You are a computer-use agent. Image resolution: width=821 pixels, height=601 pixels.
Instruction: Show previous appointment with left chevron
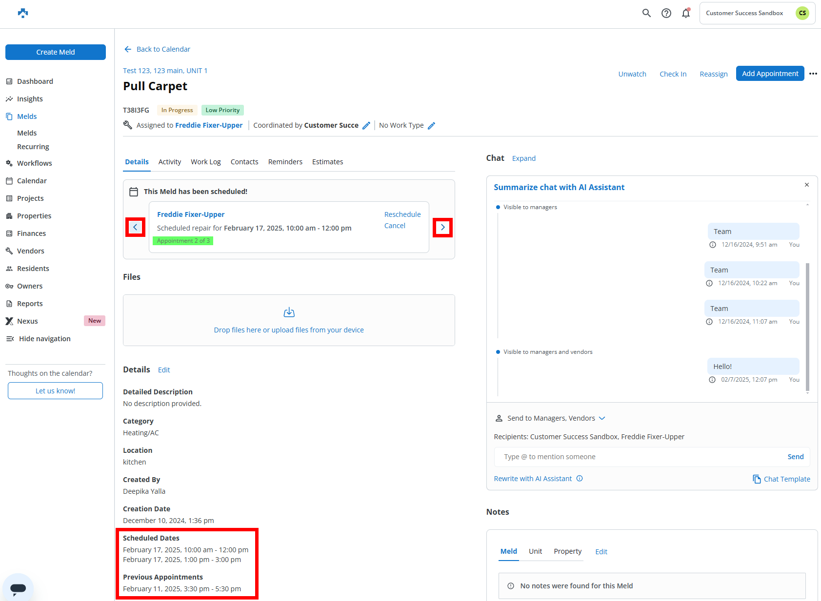135,227
